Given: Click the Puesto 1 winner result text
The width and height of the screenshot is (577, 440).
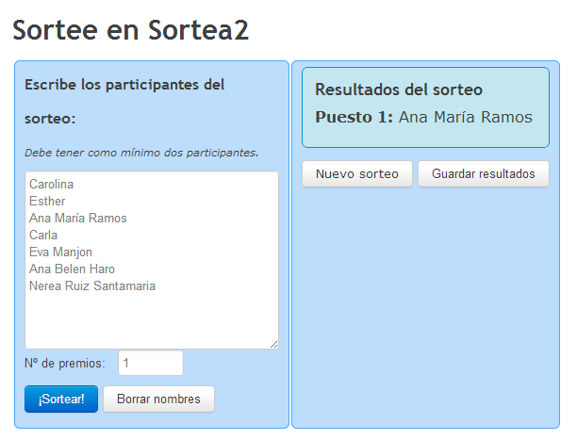Looking at the screenshot, I should point(423,118).
